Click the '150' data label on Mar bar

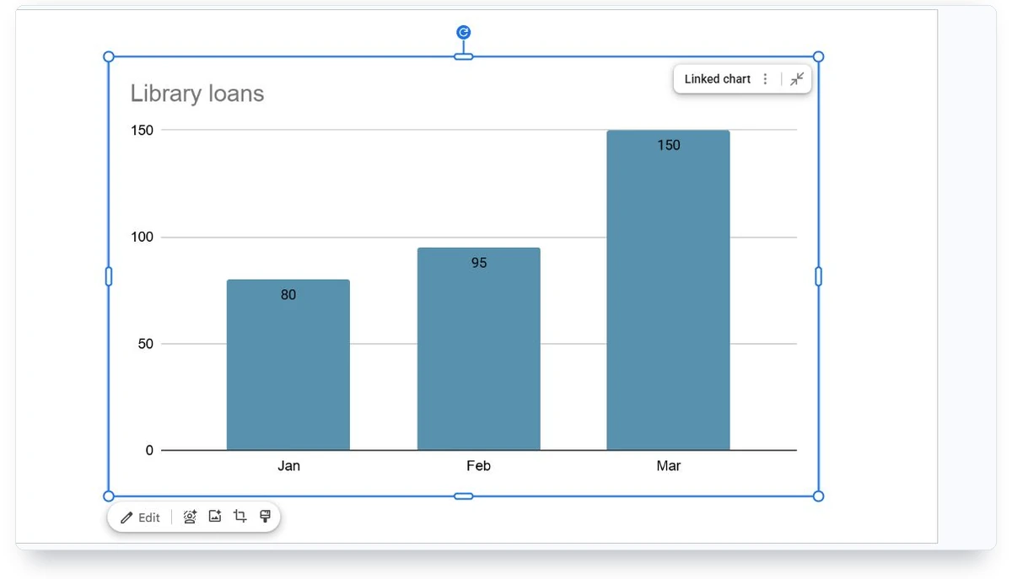(669, 145)
